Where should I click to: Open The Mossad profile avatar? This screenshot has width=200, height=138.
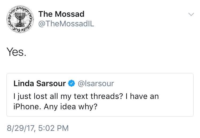click(x=20, y=19)
